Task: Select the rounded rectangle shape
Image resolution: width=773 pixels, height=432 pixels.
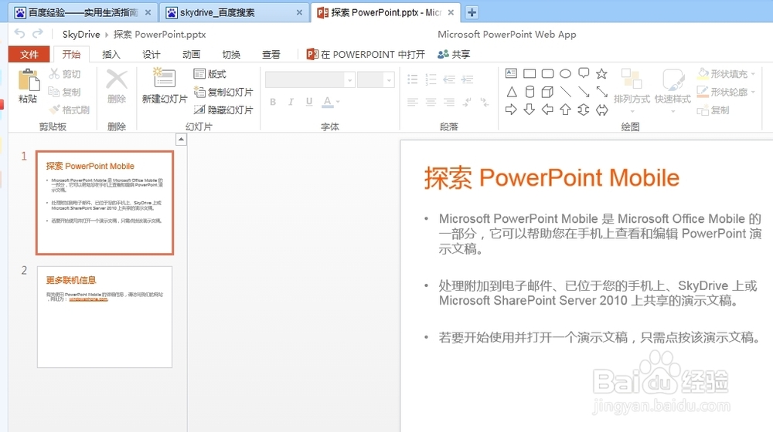Action: click(x=548, y=74)
